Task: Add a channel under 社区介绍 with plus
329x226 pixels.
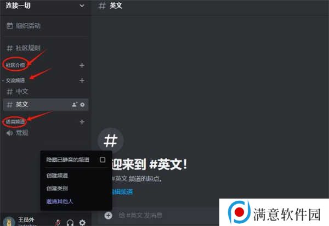Action: (x=82, y=65)
